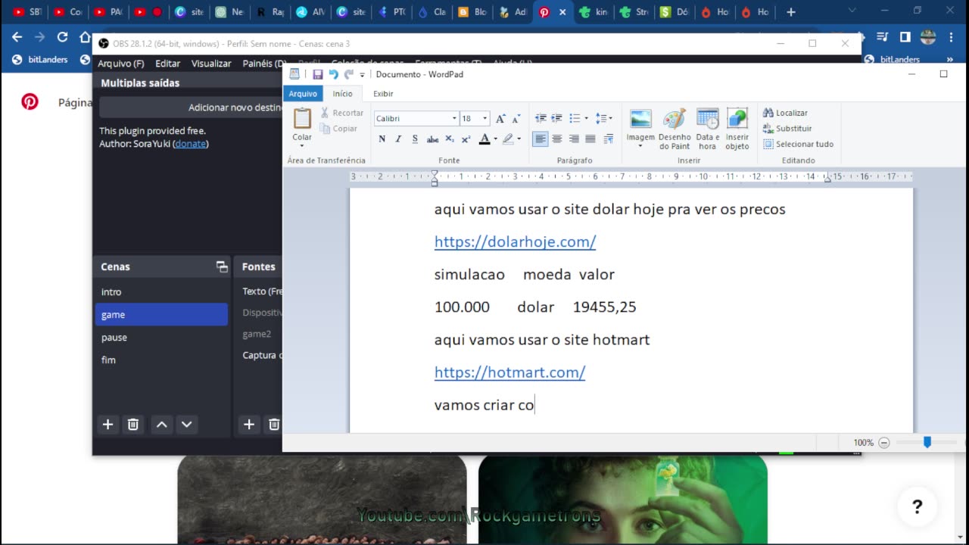This screenshot has height=545, width=969.
Task: Click the Colar paste clipboard icon
Action: (302, 119)
